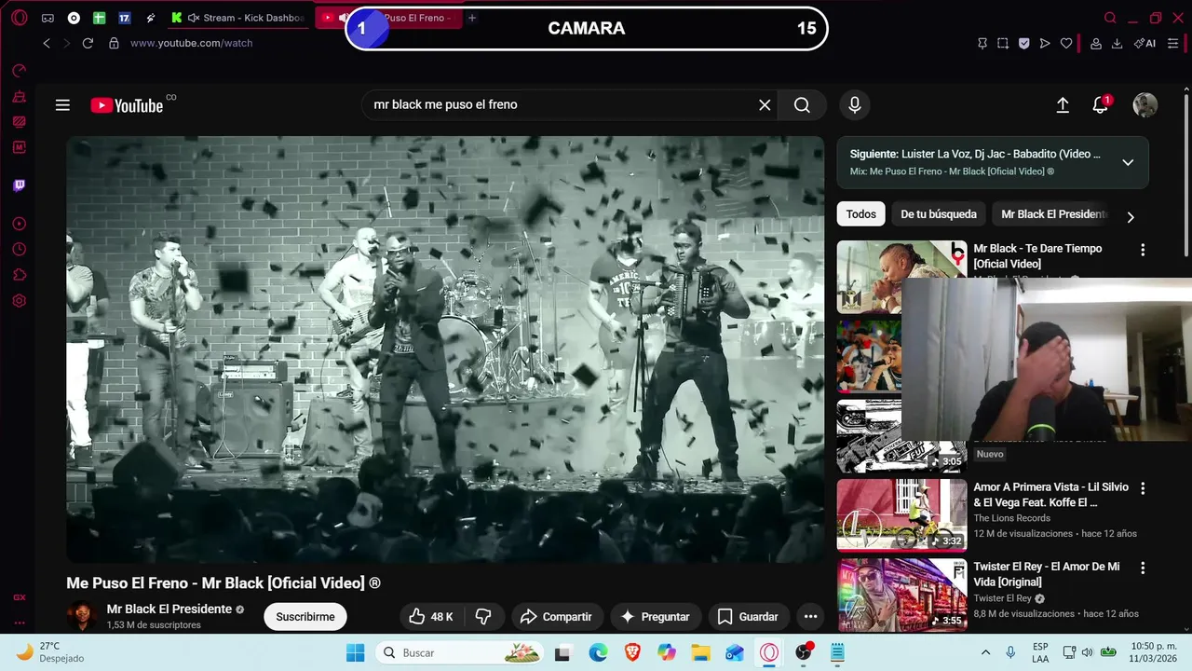
Task: Click the Suscribirme button
Action: [305, 616]
